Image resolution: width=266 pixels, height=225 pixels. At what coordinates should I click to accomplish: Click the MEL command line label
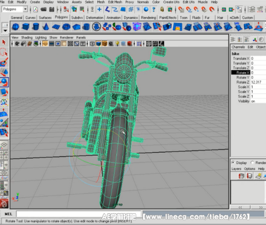click(8, 214)
